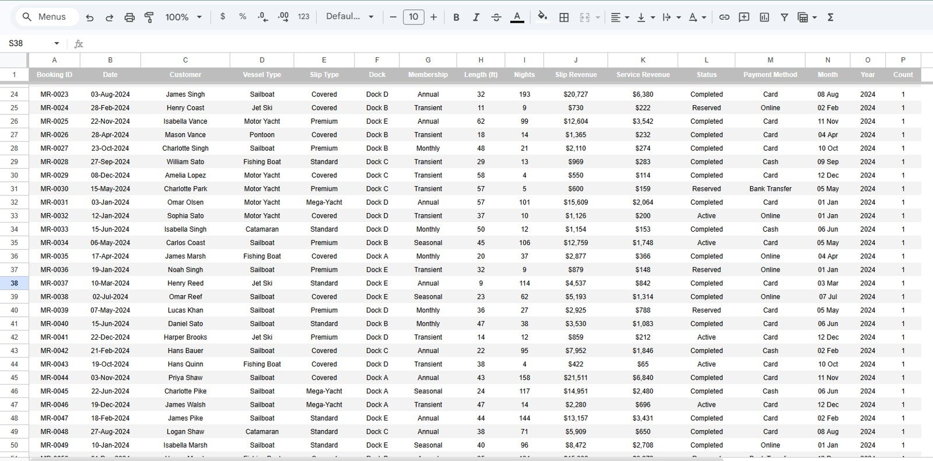933x461 pixels.
Task: Expand table view dropdown arrow
Action: coord(815,18)
